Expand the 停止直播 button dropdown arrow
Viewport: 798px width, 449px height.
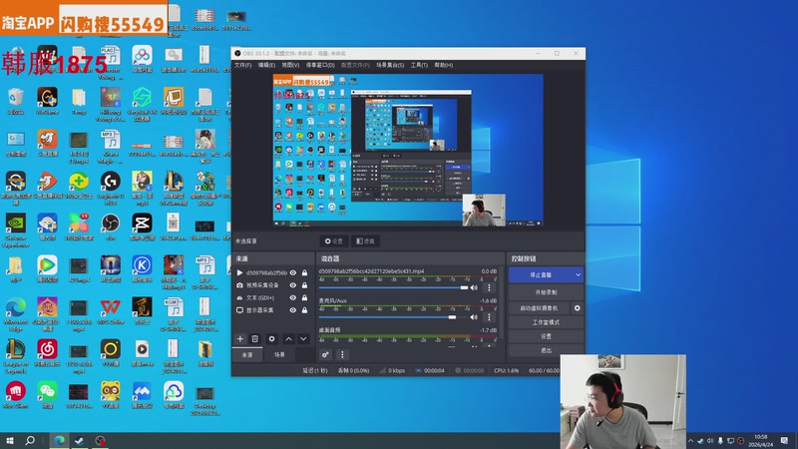click(x=578, y=275)
